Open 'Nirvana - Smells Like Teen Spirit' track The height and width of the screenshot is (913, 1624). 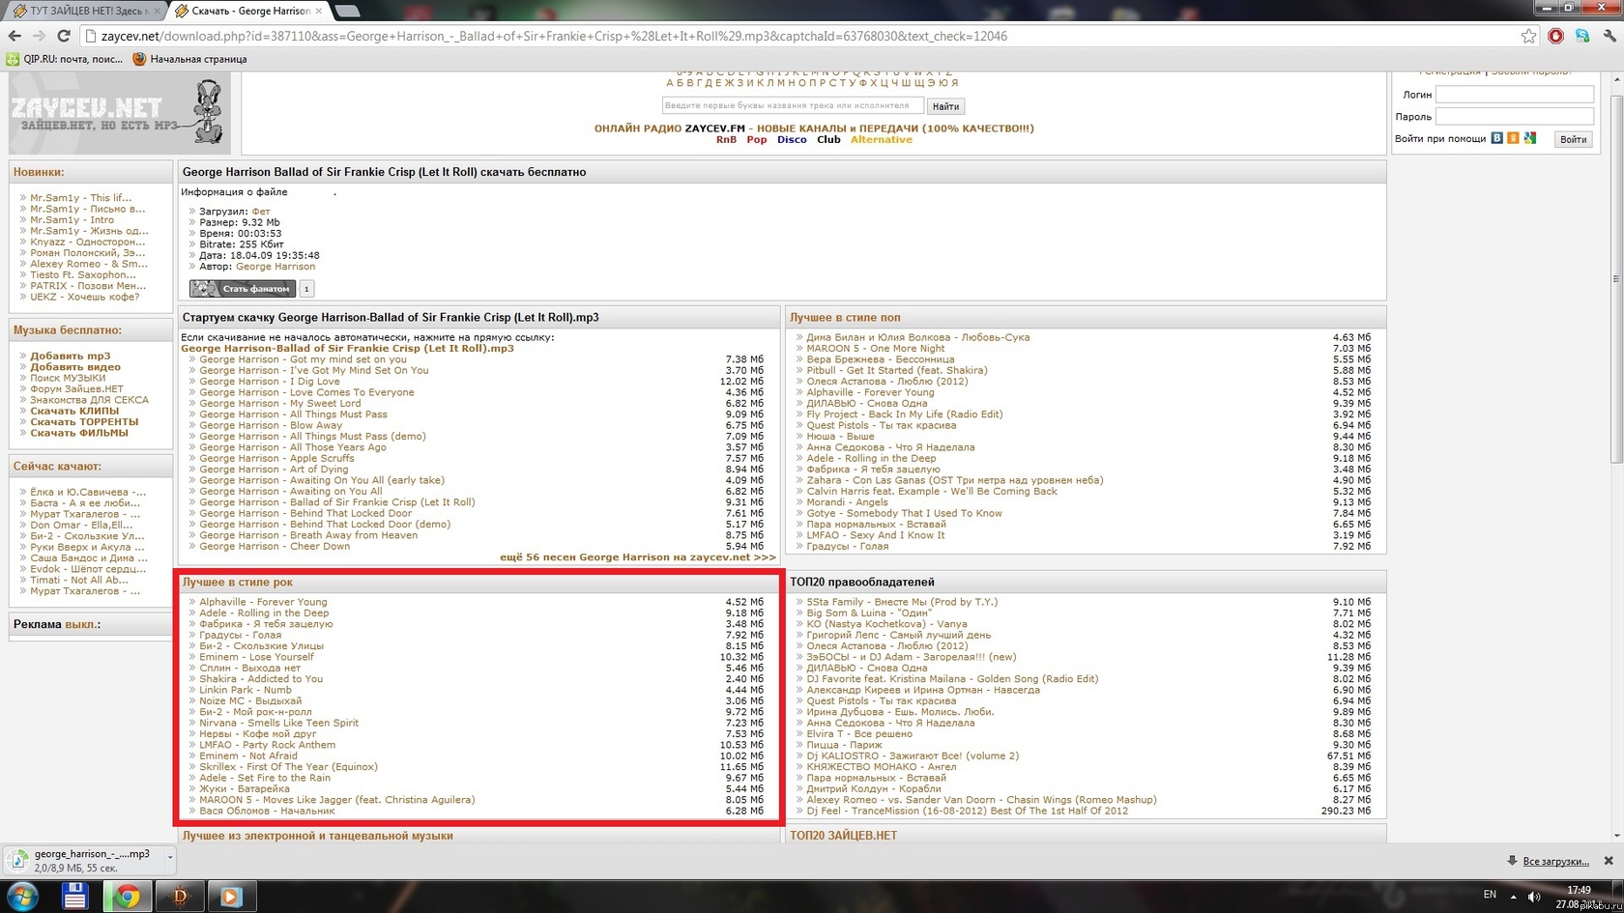pos(278,723)
